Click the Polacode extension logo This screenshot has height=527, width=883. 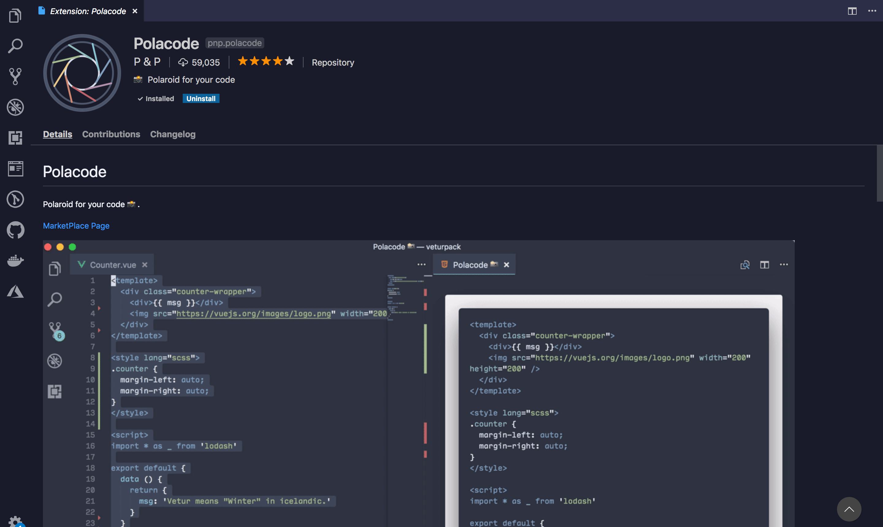81,72
